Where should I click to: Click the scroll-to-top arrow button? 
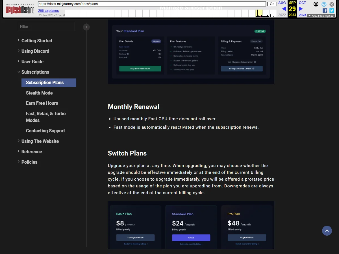[327, 231]
